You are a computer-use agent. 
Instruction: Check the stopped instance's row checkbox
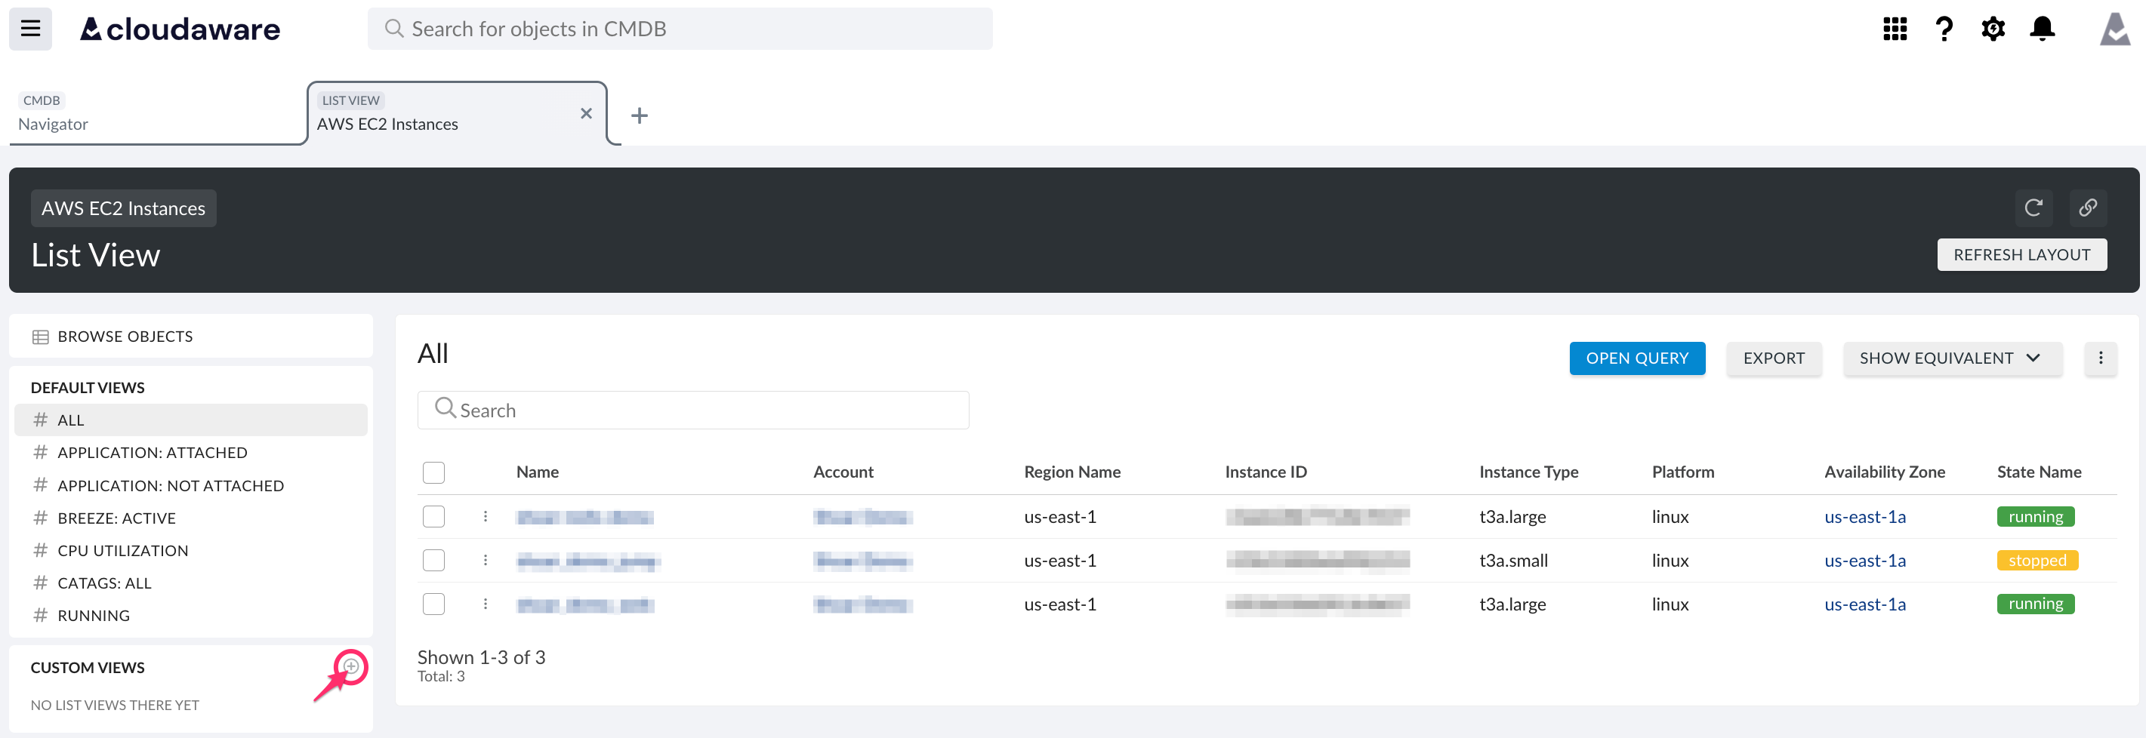[433, 560]
